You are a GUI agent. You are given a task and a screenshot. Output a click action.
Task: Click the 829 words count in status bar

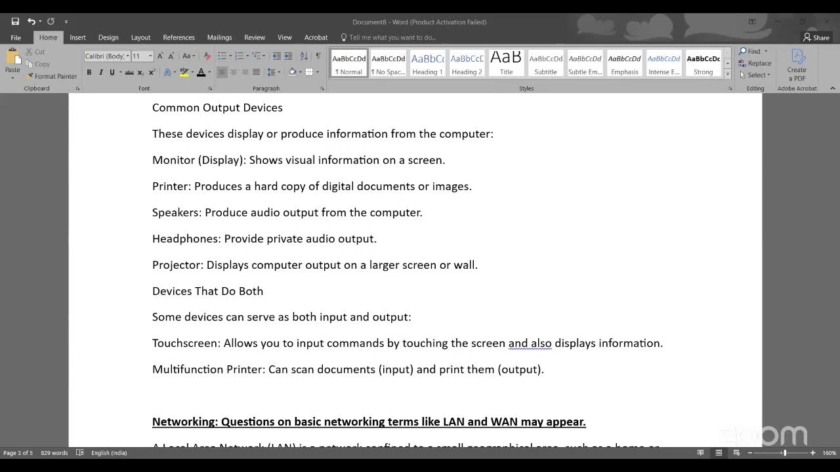tap(54, 453)
